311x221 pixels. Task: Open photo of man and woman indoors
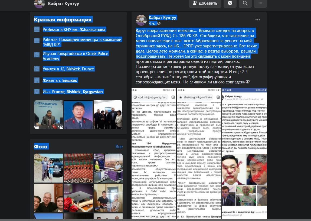point(108,198)
